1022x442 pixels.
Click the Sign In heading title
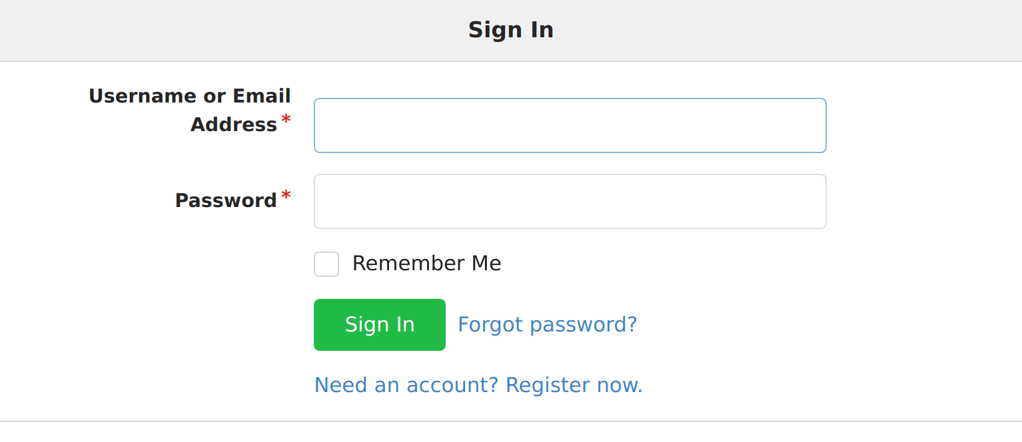point(511,30)
